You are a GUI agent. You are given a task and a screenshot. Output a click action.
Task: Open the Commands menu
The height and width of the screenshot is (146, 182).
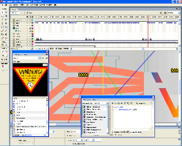coord(34,5)
